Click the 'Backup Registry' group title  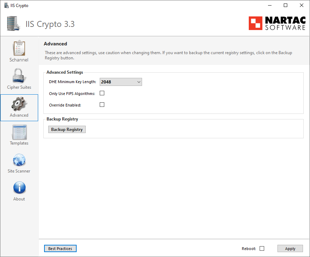pyautogui.click(x=62, y=119)
